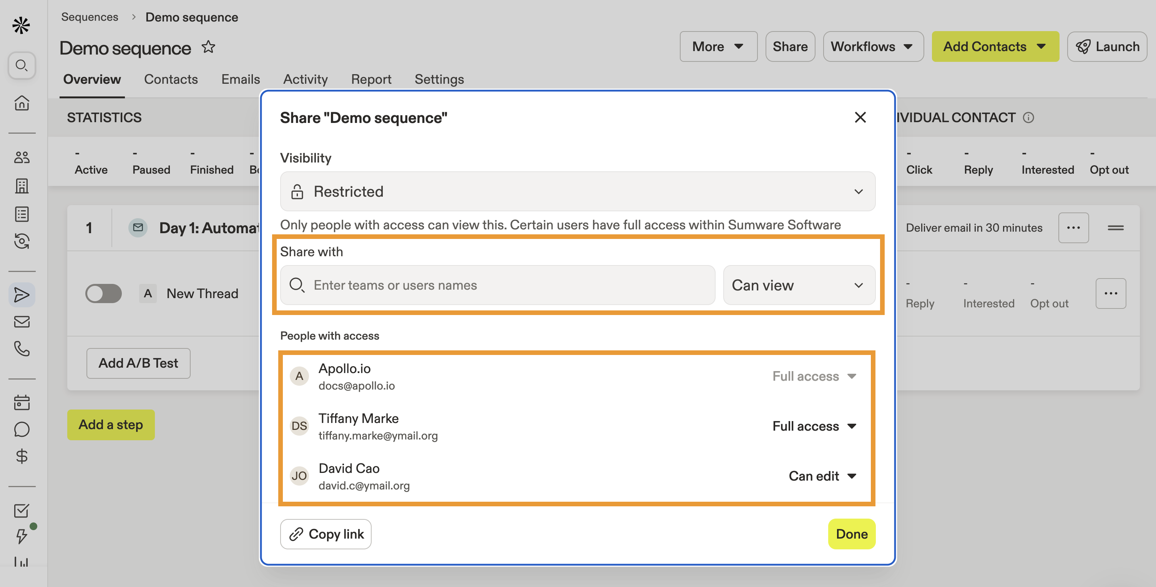1156x587 pixels.
Task: Click the Done button
Action: coord(851,534)
